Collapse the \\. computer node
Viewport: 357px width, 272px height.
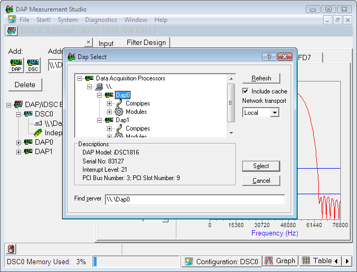[89, 87]
